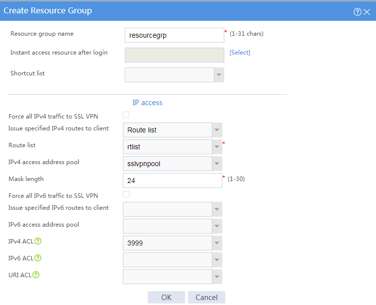
Task: Click the URI ACL help question mark
Action: [x=36, y=275]
